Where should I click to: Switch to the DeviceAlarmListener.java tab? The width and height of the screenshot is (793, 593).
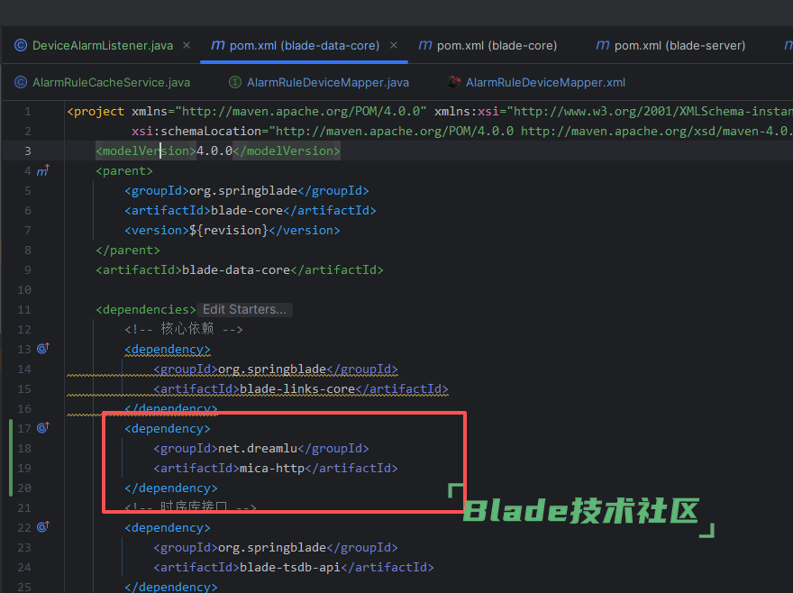coord(102,45)
